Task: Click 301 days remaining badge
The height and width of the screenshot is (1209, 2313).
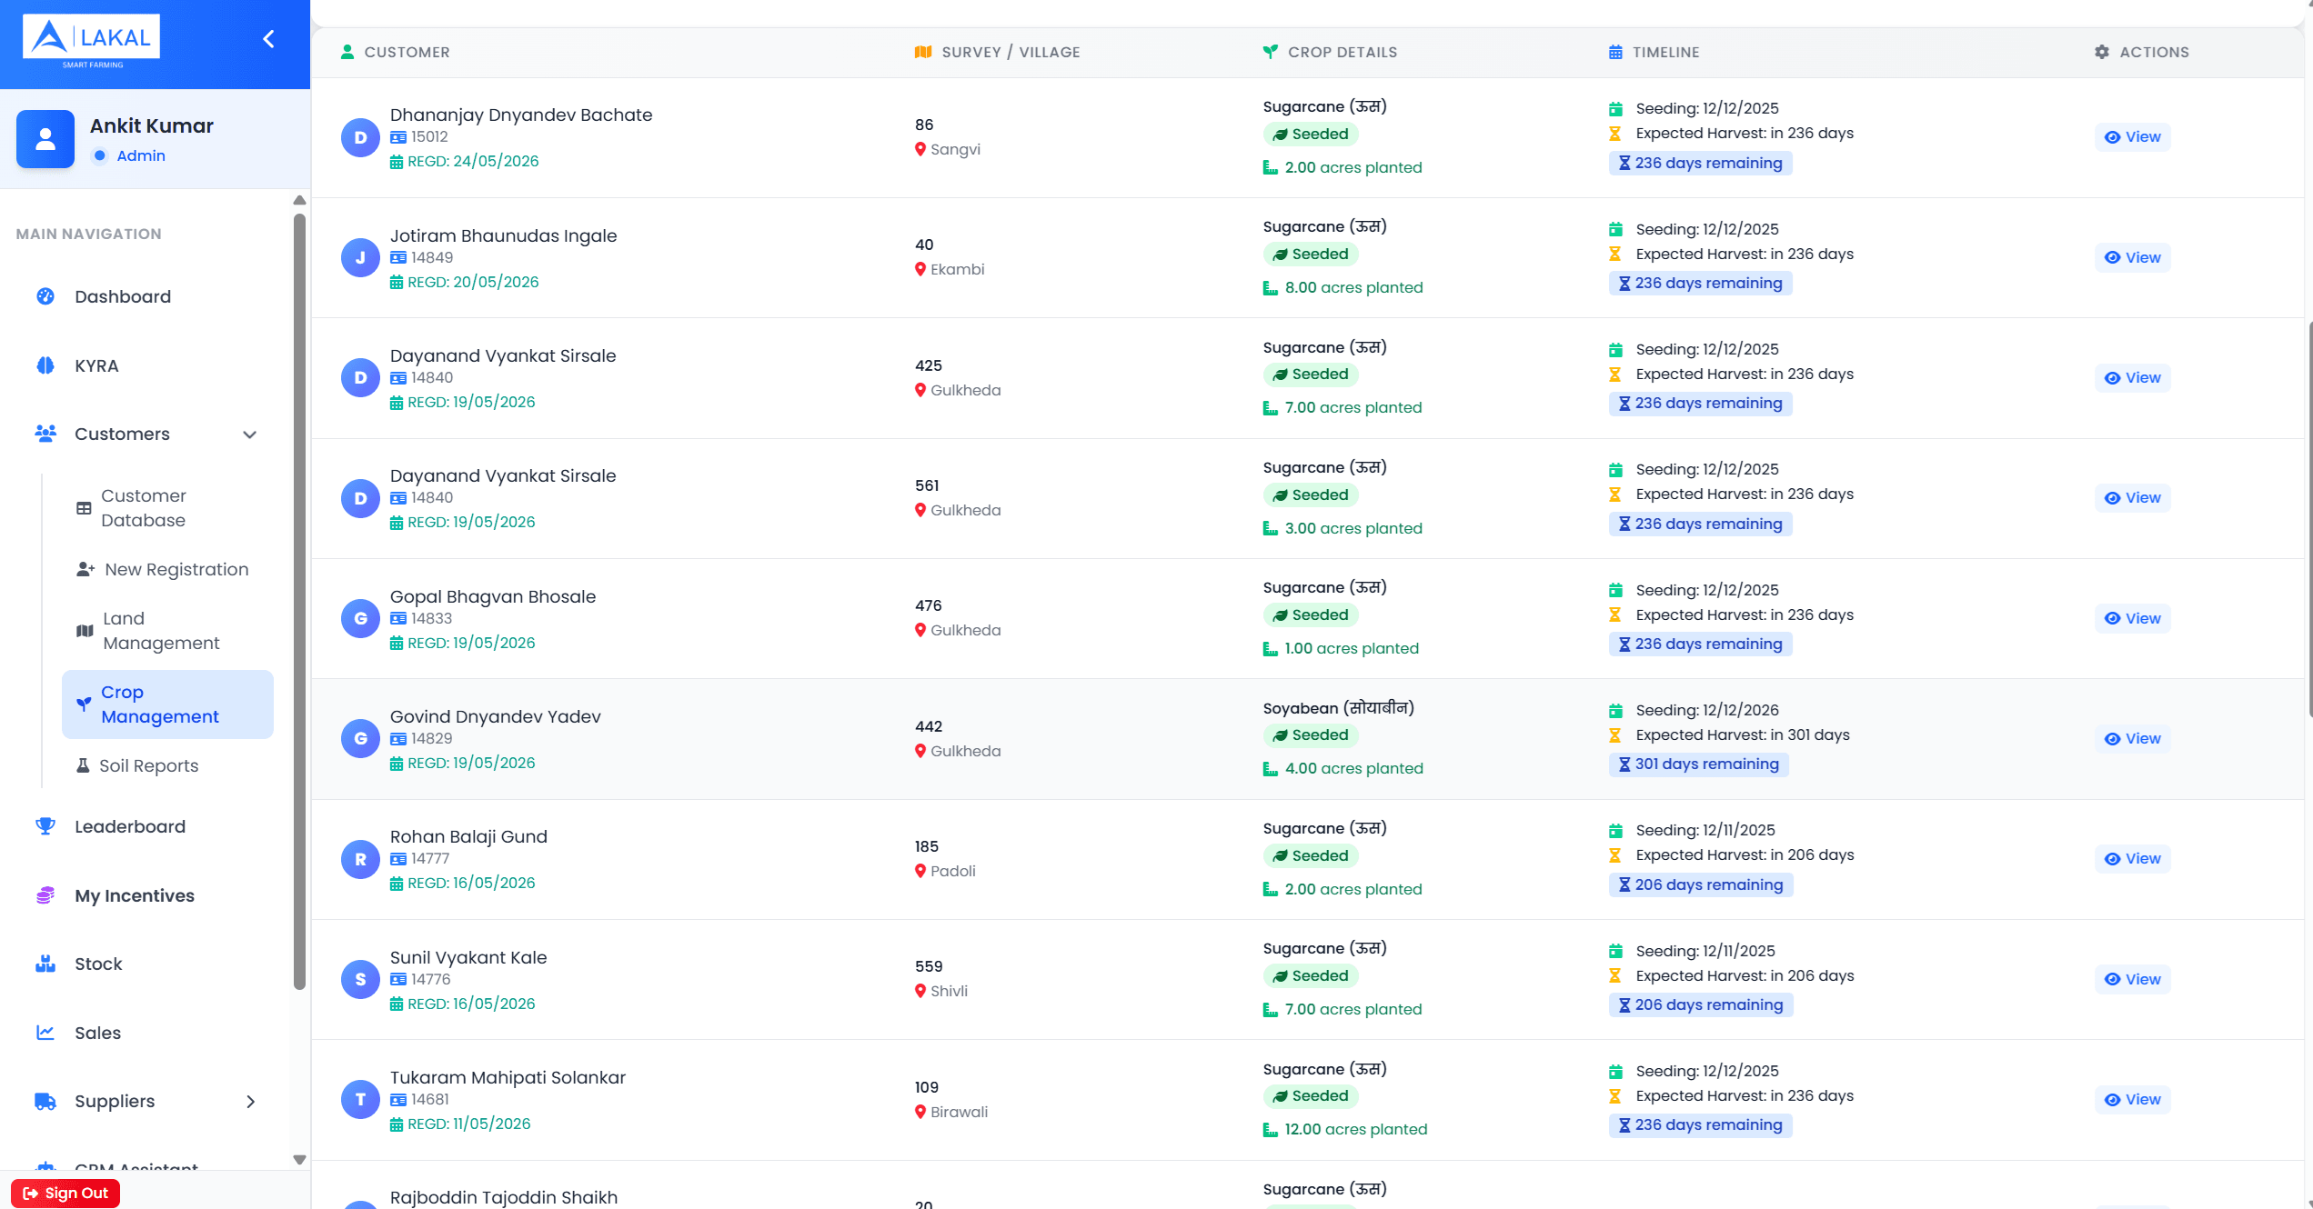Action: [x=1698, y=764]
